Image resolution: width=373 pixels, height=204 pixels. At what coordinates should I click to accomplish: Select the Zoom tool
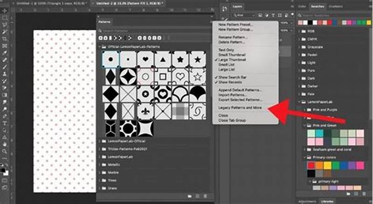pyautogui.click(x=5, y=151)
